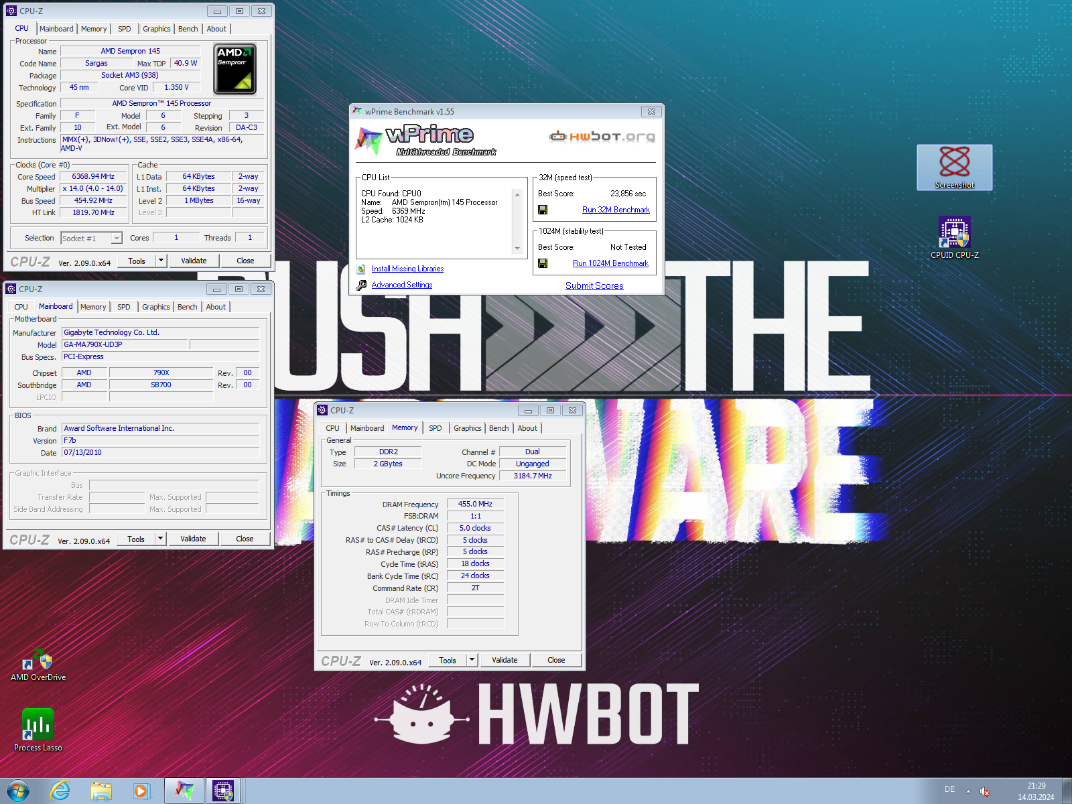Viewport: 1072px width, 804px height.
Task: Click the CPU-Z title icon of the top window
Action: (x=11, y=11)
